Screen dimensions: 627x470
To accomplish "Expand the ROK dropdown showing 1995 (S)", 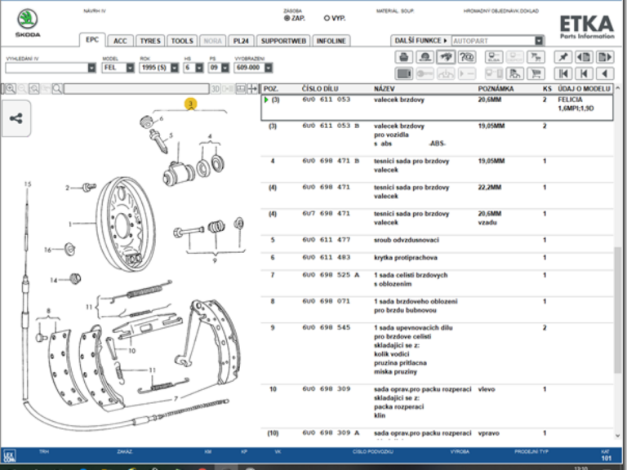I will click(158, 69).
